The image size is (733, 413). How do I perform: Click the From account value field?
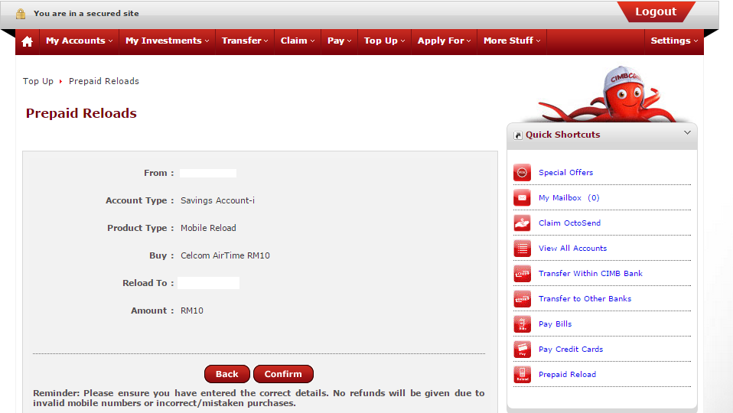point(208,174)
